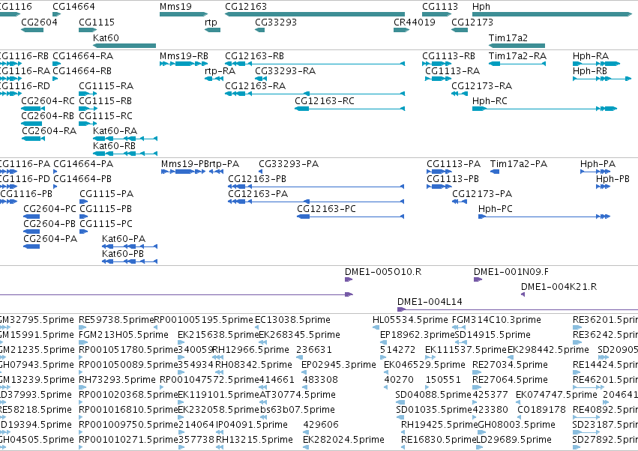
Task: Select the CG33293 gene label
Action: tap(275, 22)
